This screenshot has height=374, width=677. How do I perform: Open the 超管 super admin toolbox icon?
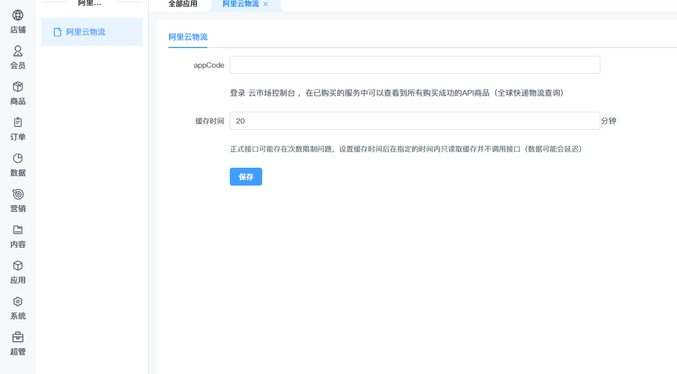click(x=18, y=337)
